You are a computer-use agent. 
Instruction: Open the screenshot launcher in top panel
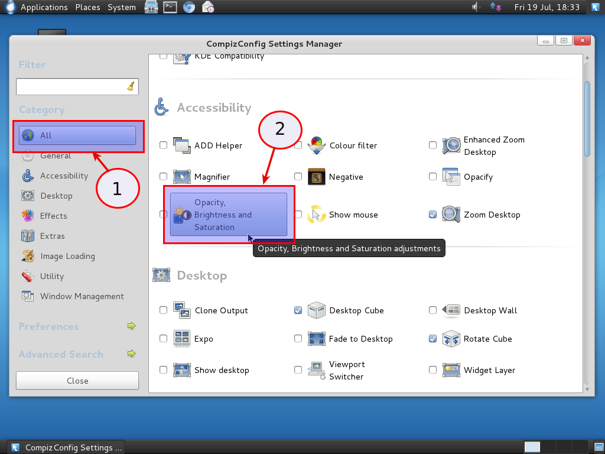[x=151, y=7]
